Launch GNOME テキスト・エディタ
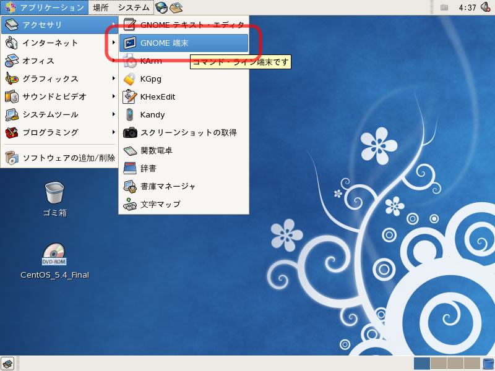The height and width of the screenshot is (371, 495). [184, 25]
